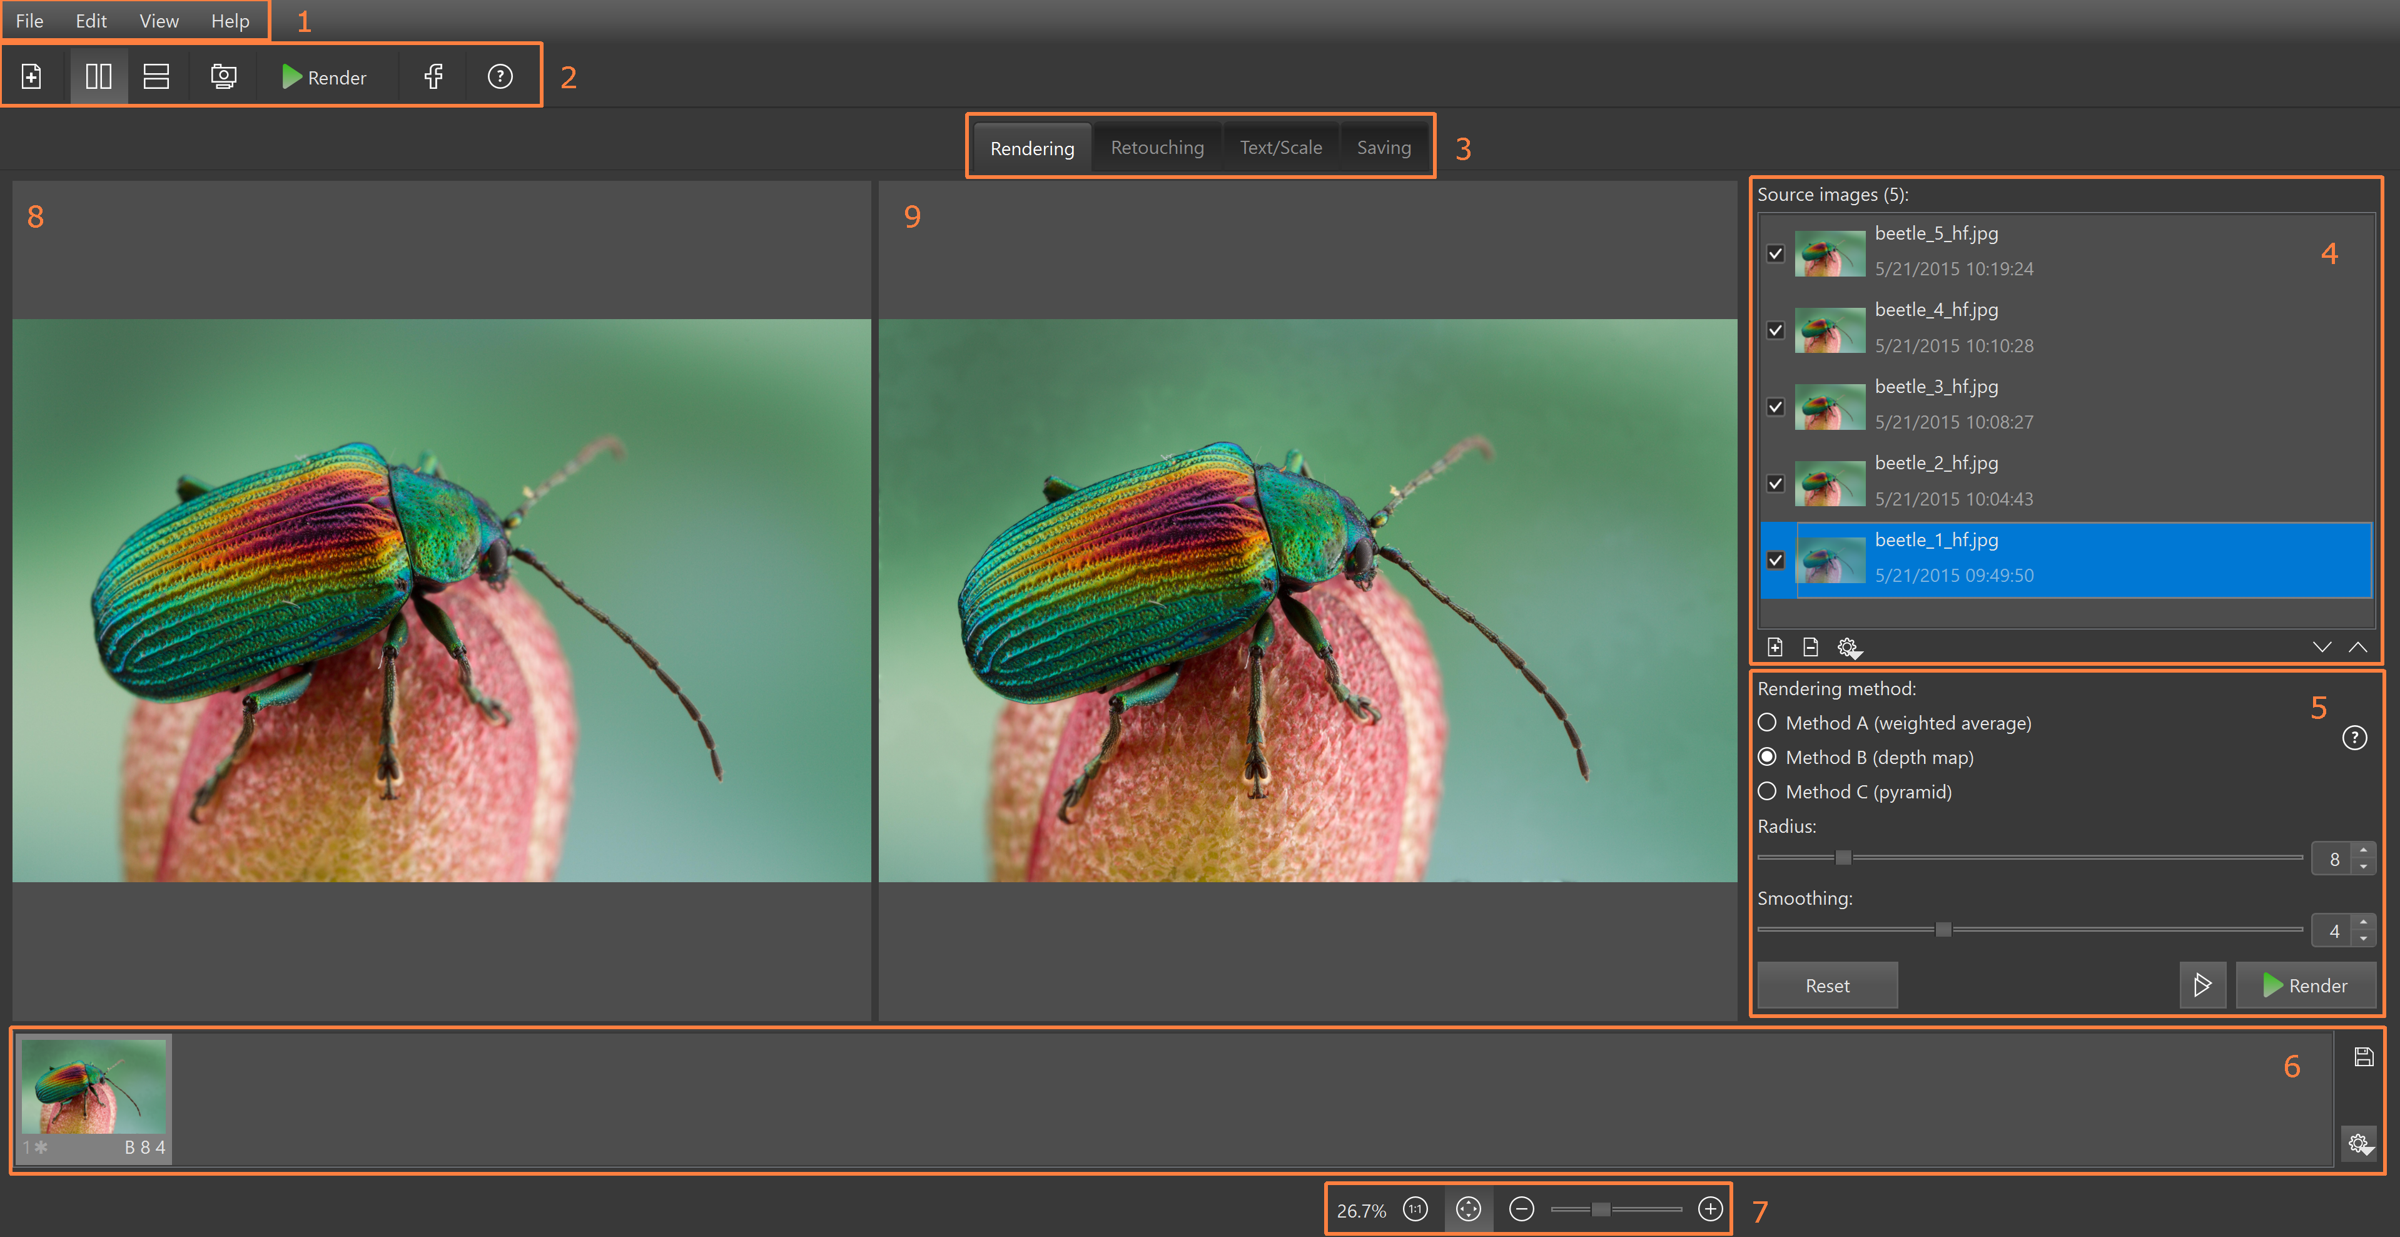Viewport: 2400px width, 1237px height.
Task: Open the View menu
Action: [x=158, y=21]
